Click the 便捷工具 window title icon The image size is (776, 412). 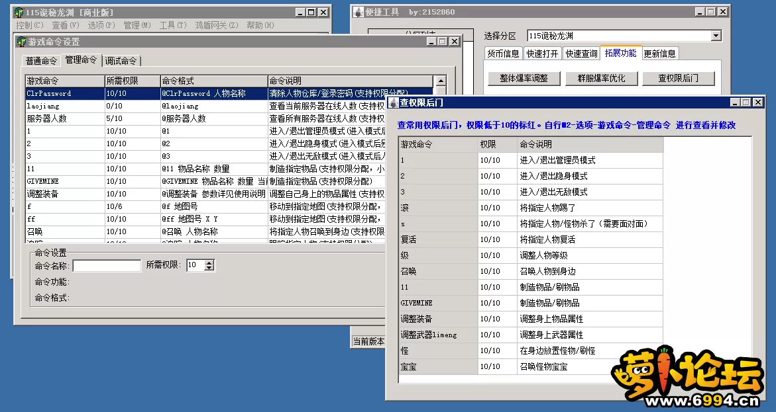click(x=359, y=12)
